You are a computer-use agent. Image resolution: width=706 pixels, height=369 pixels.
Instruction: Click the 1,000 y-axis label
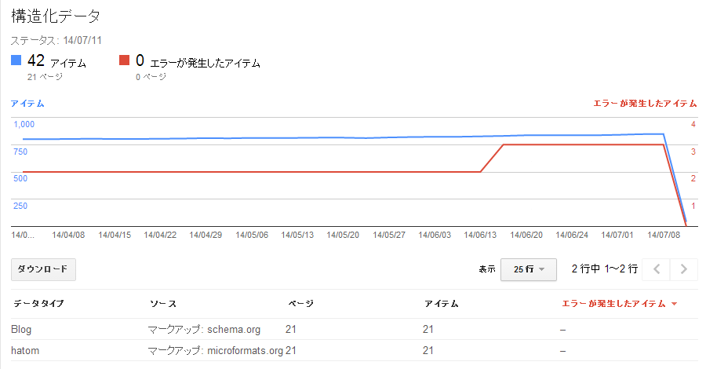tap(24, 124)
